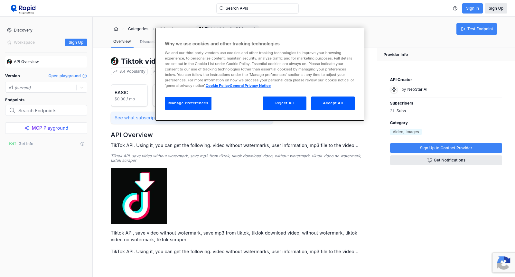Focus the Search Endpoints field
Image resolution: width=515 pixels, height=277 pixels.
46,110
